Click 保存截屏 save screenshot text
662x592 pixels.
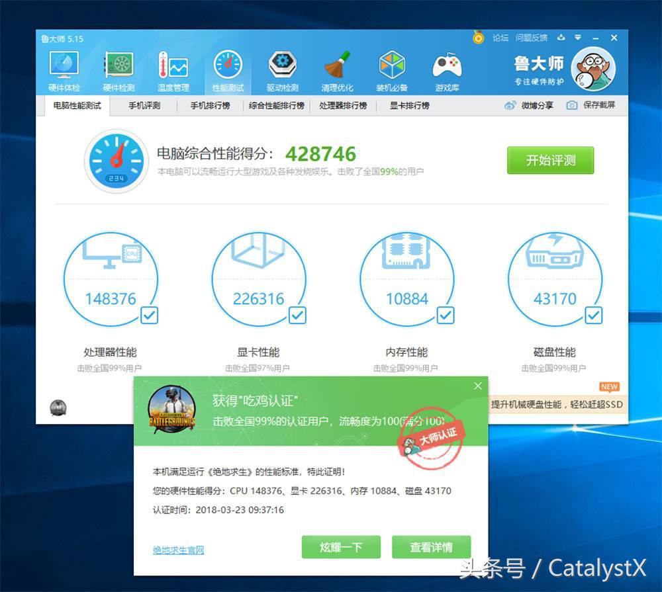tap(599, 105)
